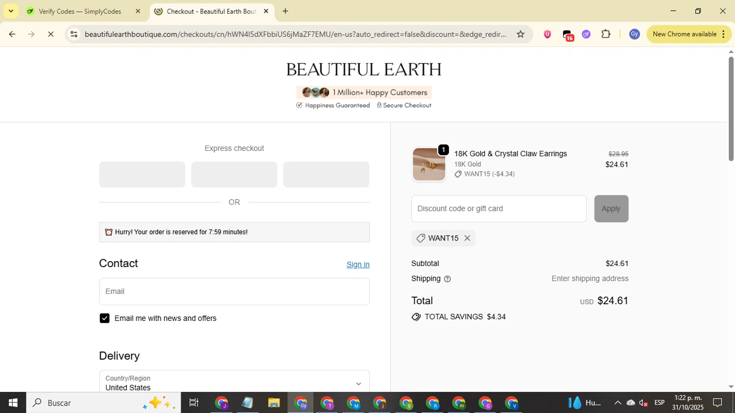The height and width of the screenshot is (413, 735).
Task: Open the extension with 16 badge
Action: click(567, 35)
